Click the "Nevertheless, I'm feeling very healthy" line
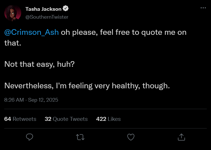This screenshot has height=150, width=211. pyautogui.click(x=87, y=85)
